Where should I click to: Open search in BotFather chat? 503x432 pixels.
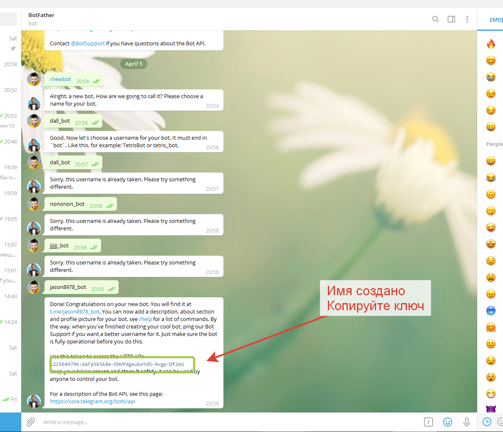(436, 19)
